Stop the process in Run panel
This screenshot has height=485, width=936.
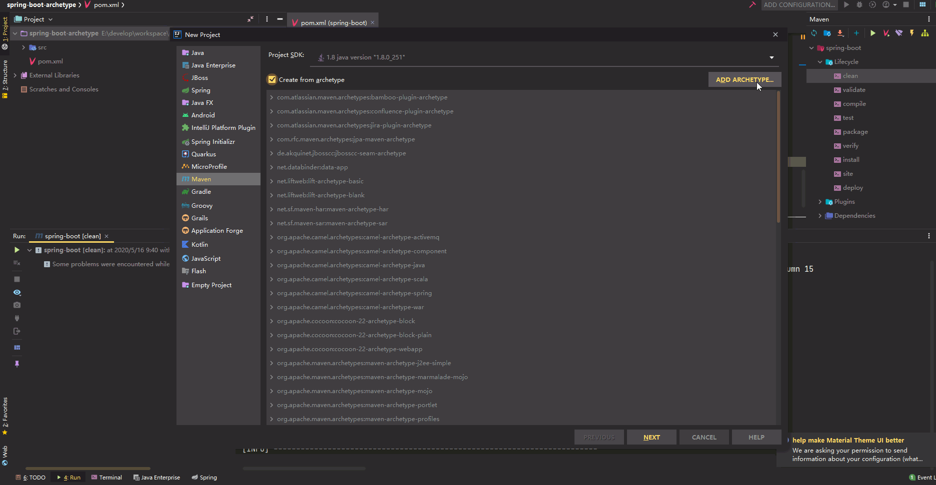17,279
